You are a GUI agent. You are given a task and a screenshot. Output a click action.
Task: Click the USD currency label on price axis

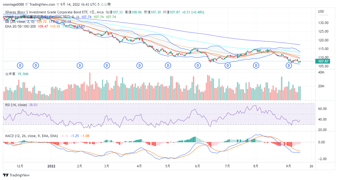(x=321, y=11)
